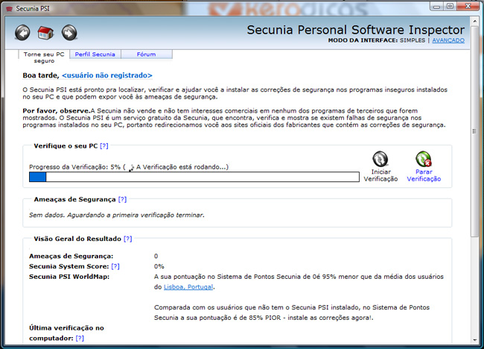Open the Lisboa, Portugal link
The image size is (484, 349).
188,287
